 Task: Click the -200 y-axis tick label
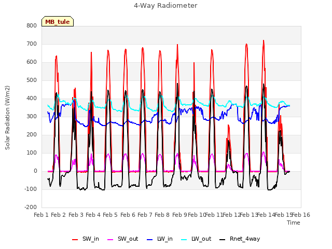(x=31, y=208)
